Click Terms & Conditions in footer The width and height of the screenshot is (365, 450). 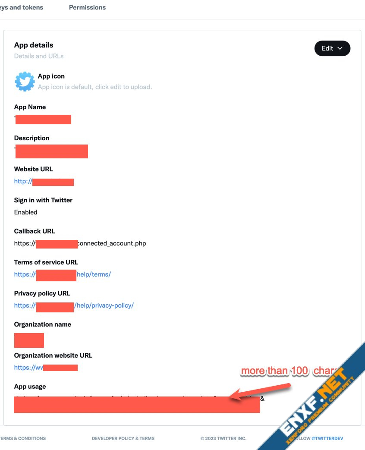click(23, 438)
